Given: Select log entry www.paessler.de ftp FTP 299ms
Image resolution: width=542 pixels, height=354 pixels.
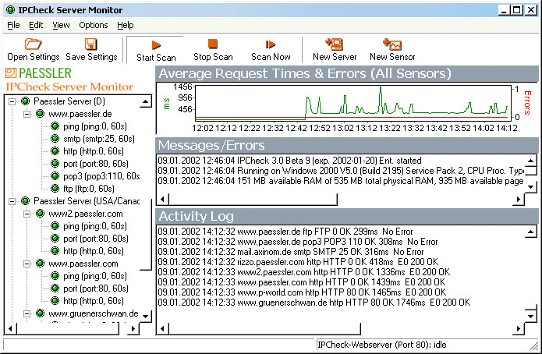Looking at the screenshot, I should [x=285, y=232].
